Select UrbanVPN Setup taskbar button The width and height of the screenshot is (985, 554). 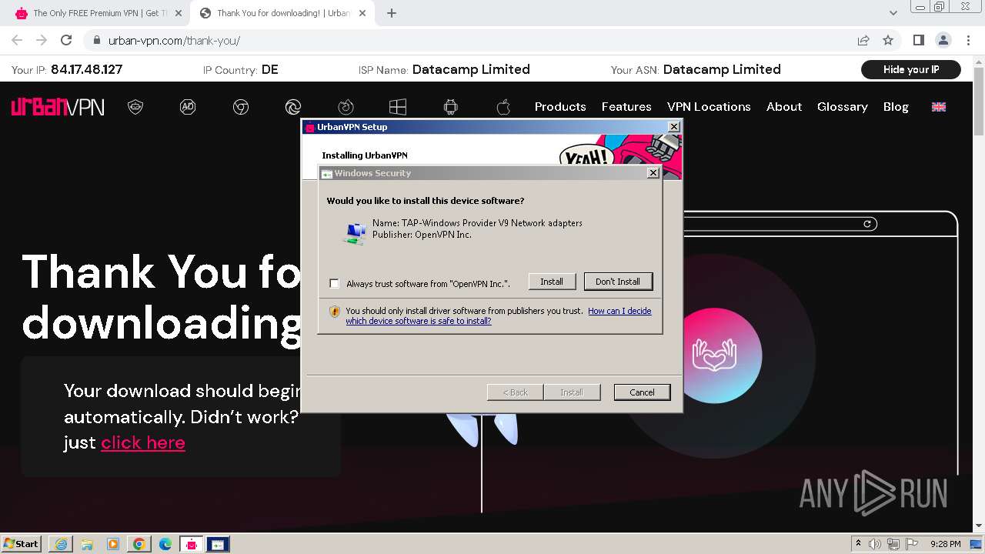[192, 544]
